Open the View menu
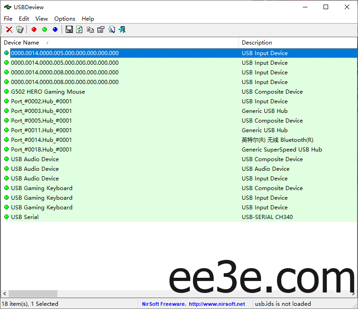The height and width of the screenshot is (309, 358). (41, 19)
